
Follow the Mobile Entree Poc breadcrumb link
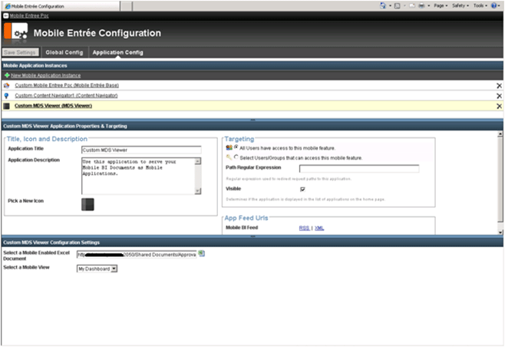point(29,15)
